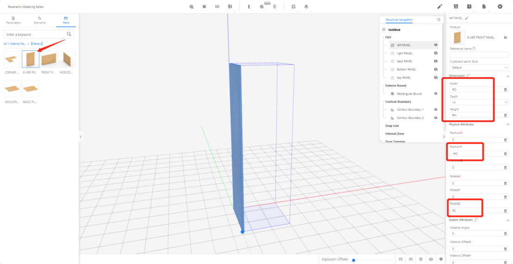
Task: Toggle visibility of Contour Boundary-1
Action: point(436,110)
